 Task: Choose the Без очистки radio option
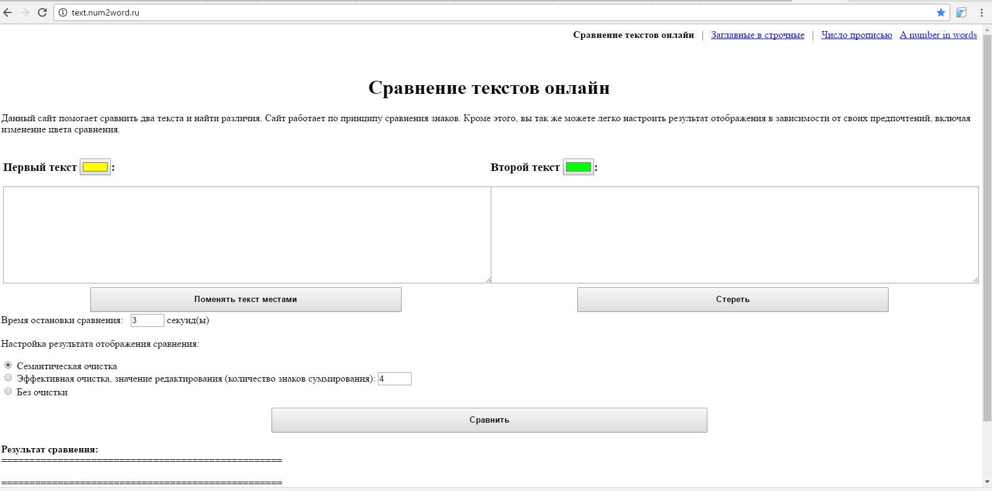coord(8,391)
